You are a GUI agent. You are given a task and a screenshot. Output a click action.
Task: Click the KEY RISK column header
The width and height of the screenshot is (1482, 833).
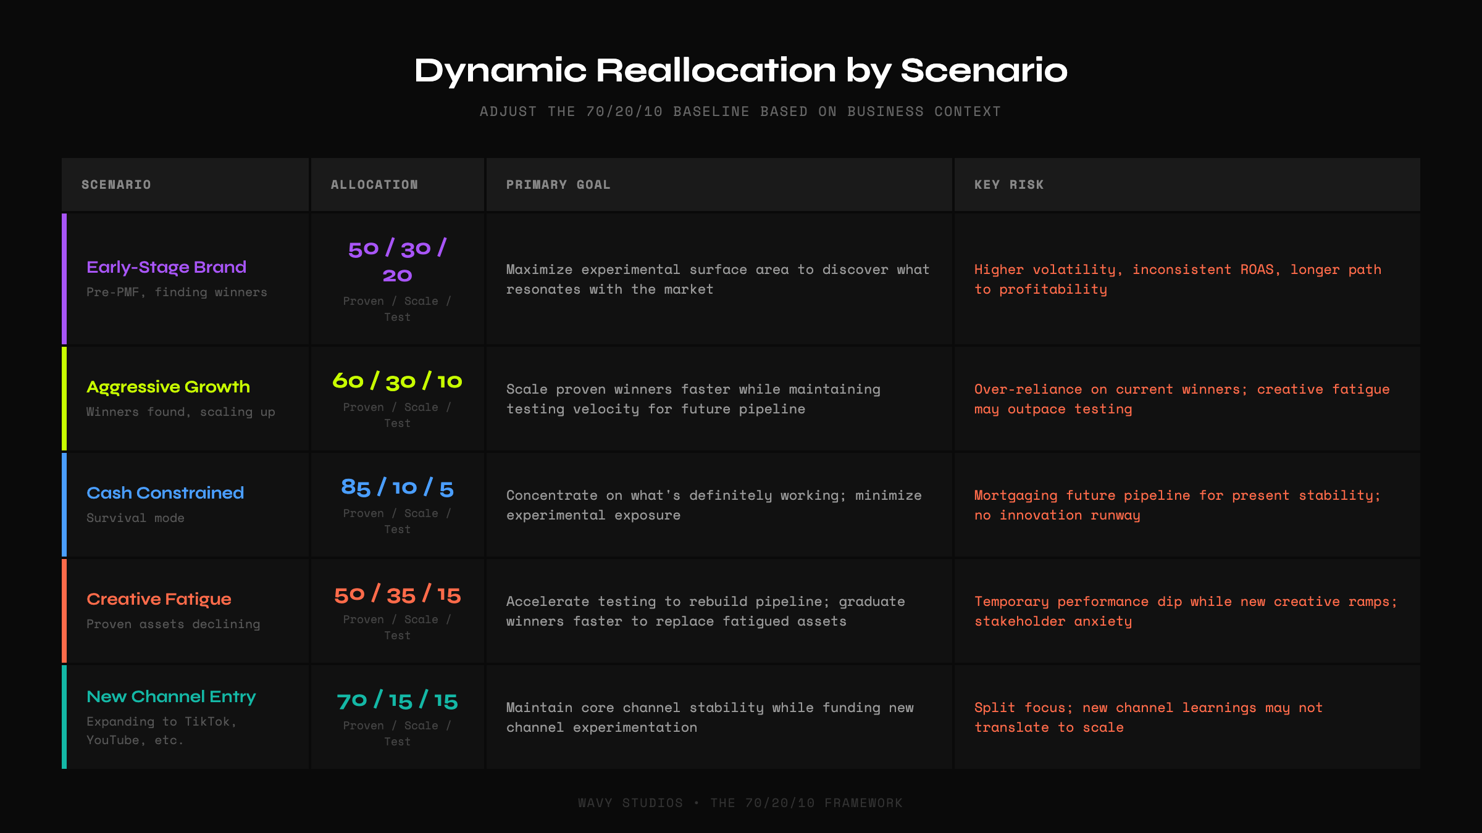point(1008,184)
